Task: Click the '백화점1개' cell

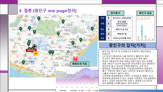Action: tap(122, 34)
